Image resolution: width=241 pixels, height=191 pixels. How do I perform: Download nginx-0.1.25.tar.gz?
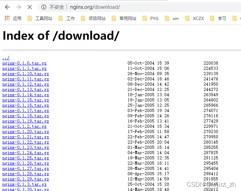(26, 158)
